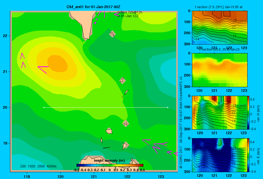Click the velocity E color scale bar
The image size is (263, 179).
[249, 155]
